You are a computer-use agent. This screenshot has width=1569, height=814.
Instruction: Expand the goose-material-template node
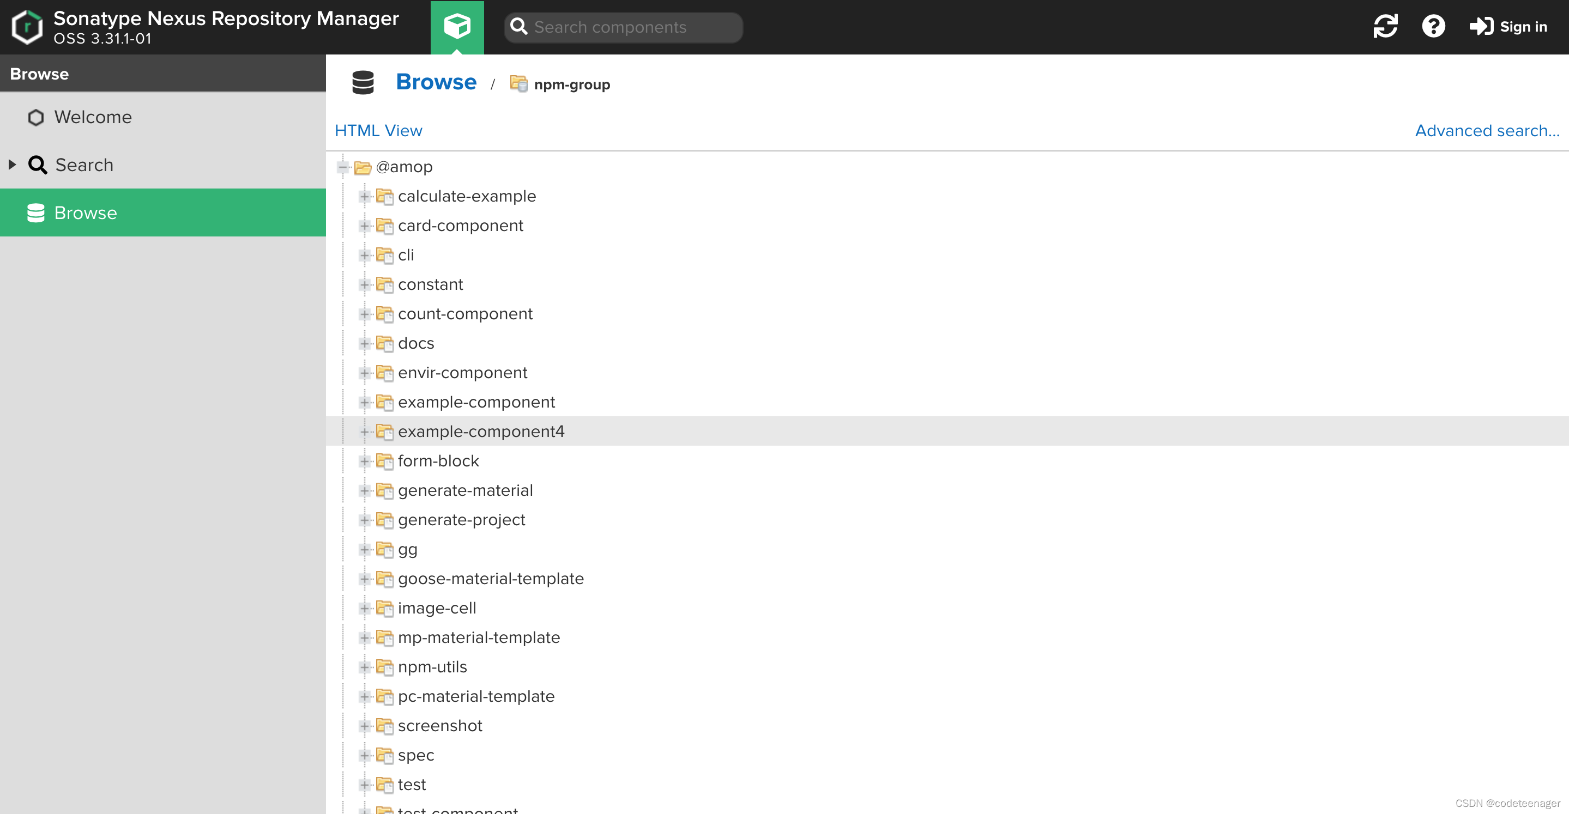364,579
